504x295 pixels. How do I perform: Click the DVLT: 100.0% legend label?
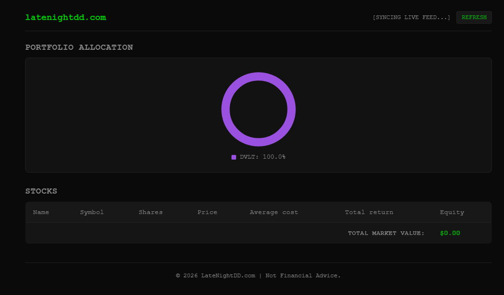263,157
